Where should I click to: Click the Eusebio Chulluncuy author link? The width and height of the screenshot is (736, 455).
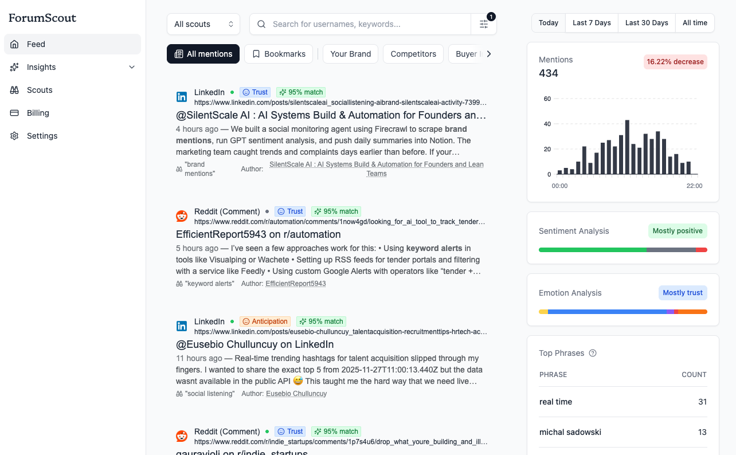tap(296, 393)
